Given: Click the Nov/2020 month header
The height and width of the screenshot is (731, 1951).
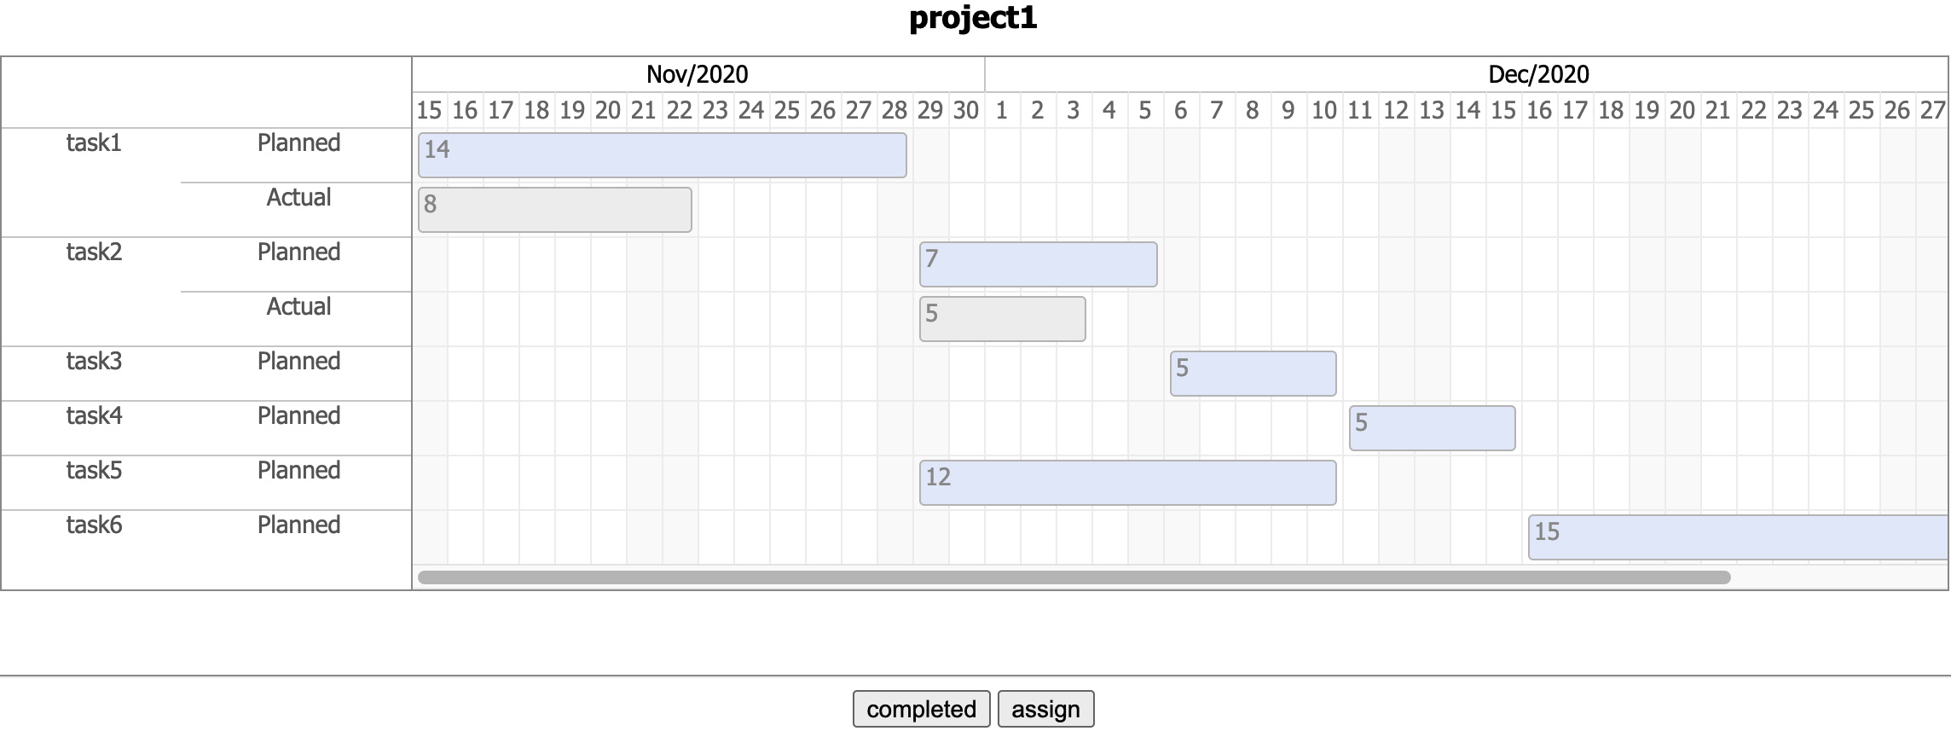Looking at the screenshot, I should (x=697, y=74).
